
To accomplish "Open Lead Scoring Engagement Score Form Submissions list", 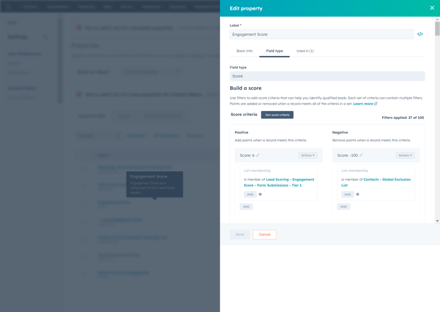I will coord(279,182).
